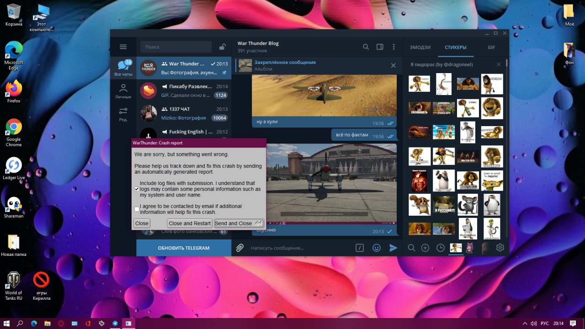Viewport: 585px width, 329px height.
Task: Check agree to be contacted by email
Action: pos(137,209)
